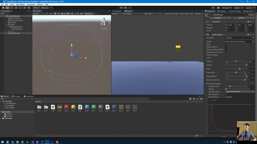Click the Pause button
Viewport: 257px width, 144px height.
pyautogui.click(x=125, y=8)
